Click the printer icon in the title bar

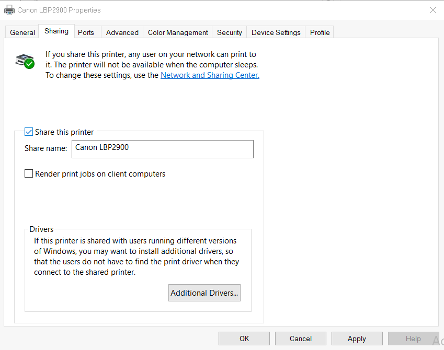(x=9, y=10)
